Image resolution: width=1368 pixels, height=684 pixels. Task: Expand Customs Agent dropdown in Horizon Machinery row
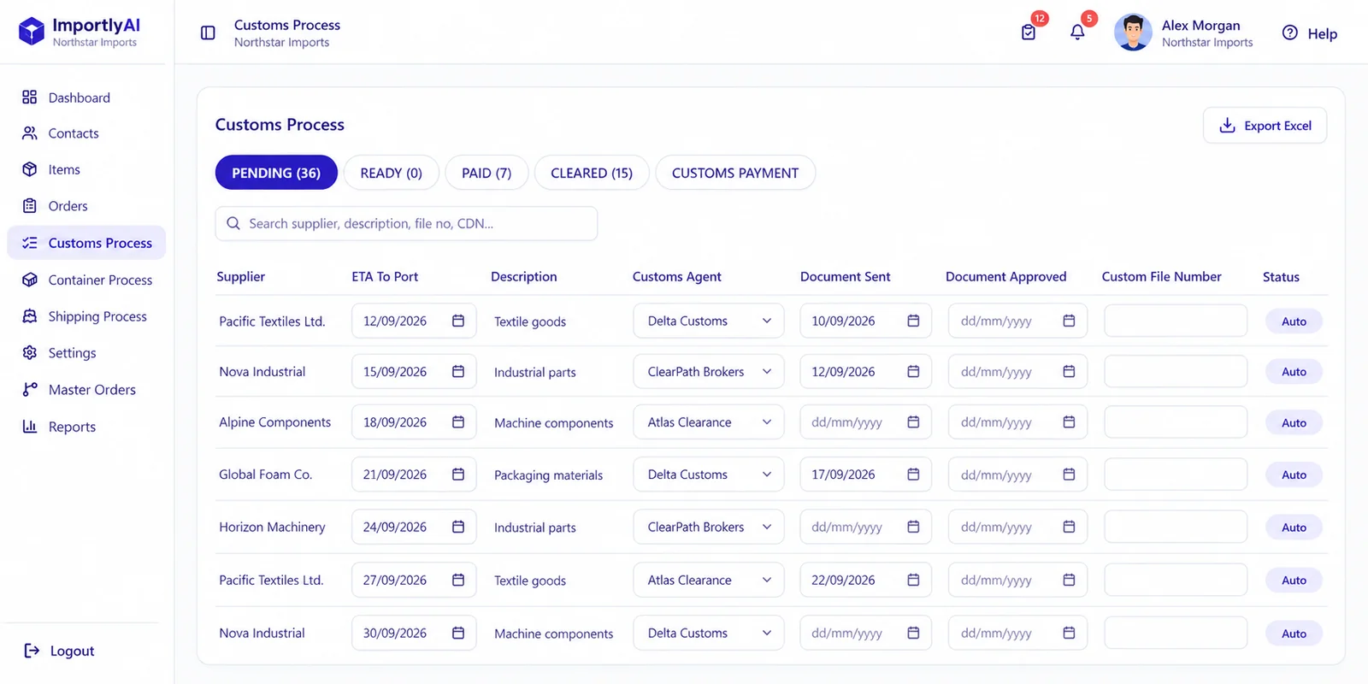(x=709, y=527)
